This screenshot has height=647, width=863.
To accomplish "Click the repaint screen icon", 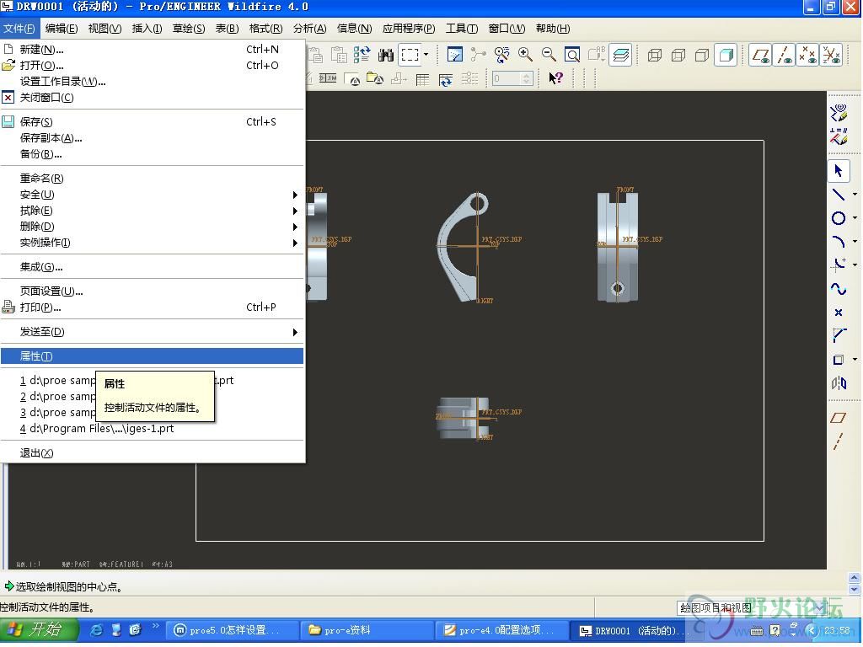I will 455,55.
